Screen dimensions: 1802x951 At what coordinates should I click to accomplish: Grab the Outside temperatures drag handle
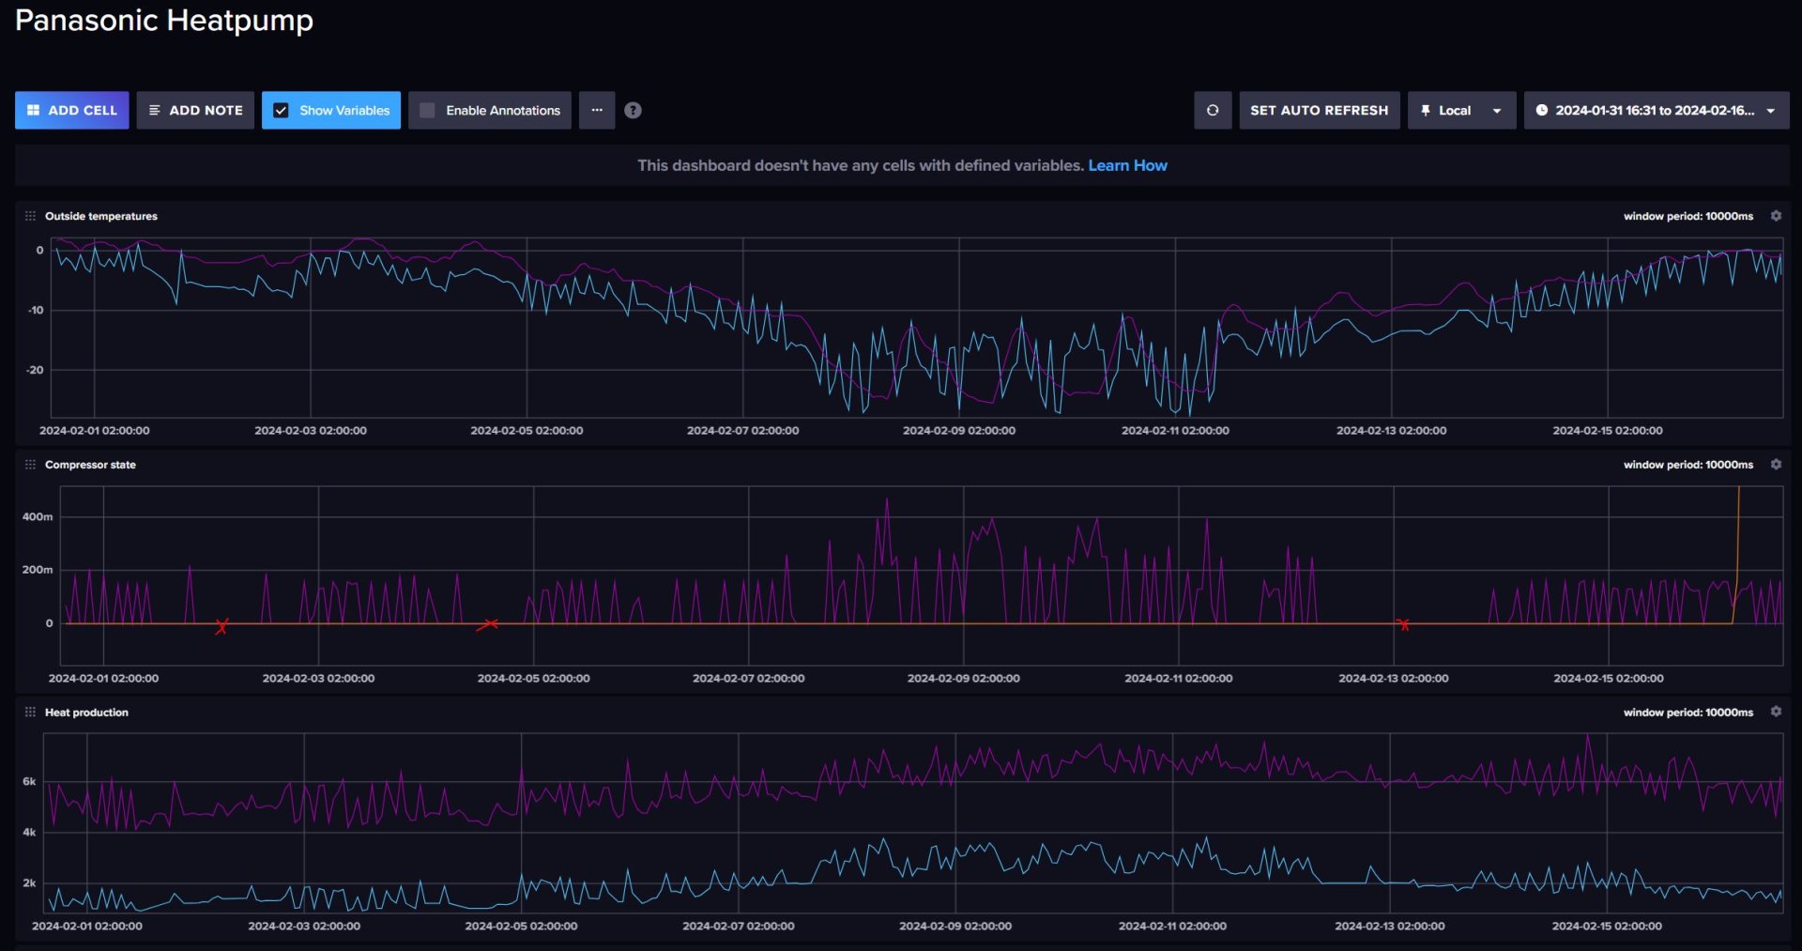tap(30, 216)
